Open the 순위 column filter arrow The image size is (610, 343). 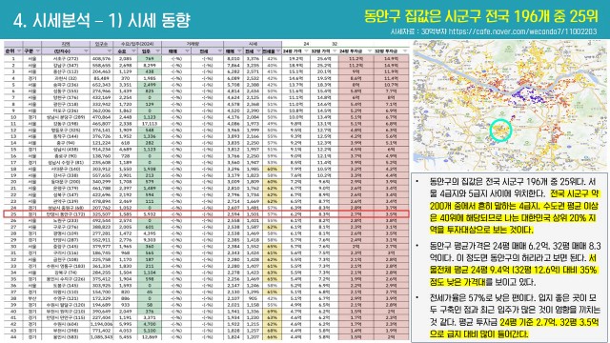point(19,51)
